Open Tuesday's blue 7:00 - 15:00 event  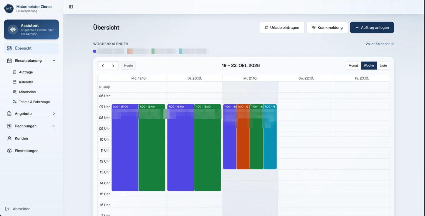(181, 148)
